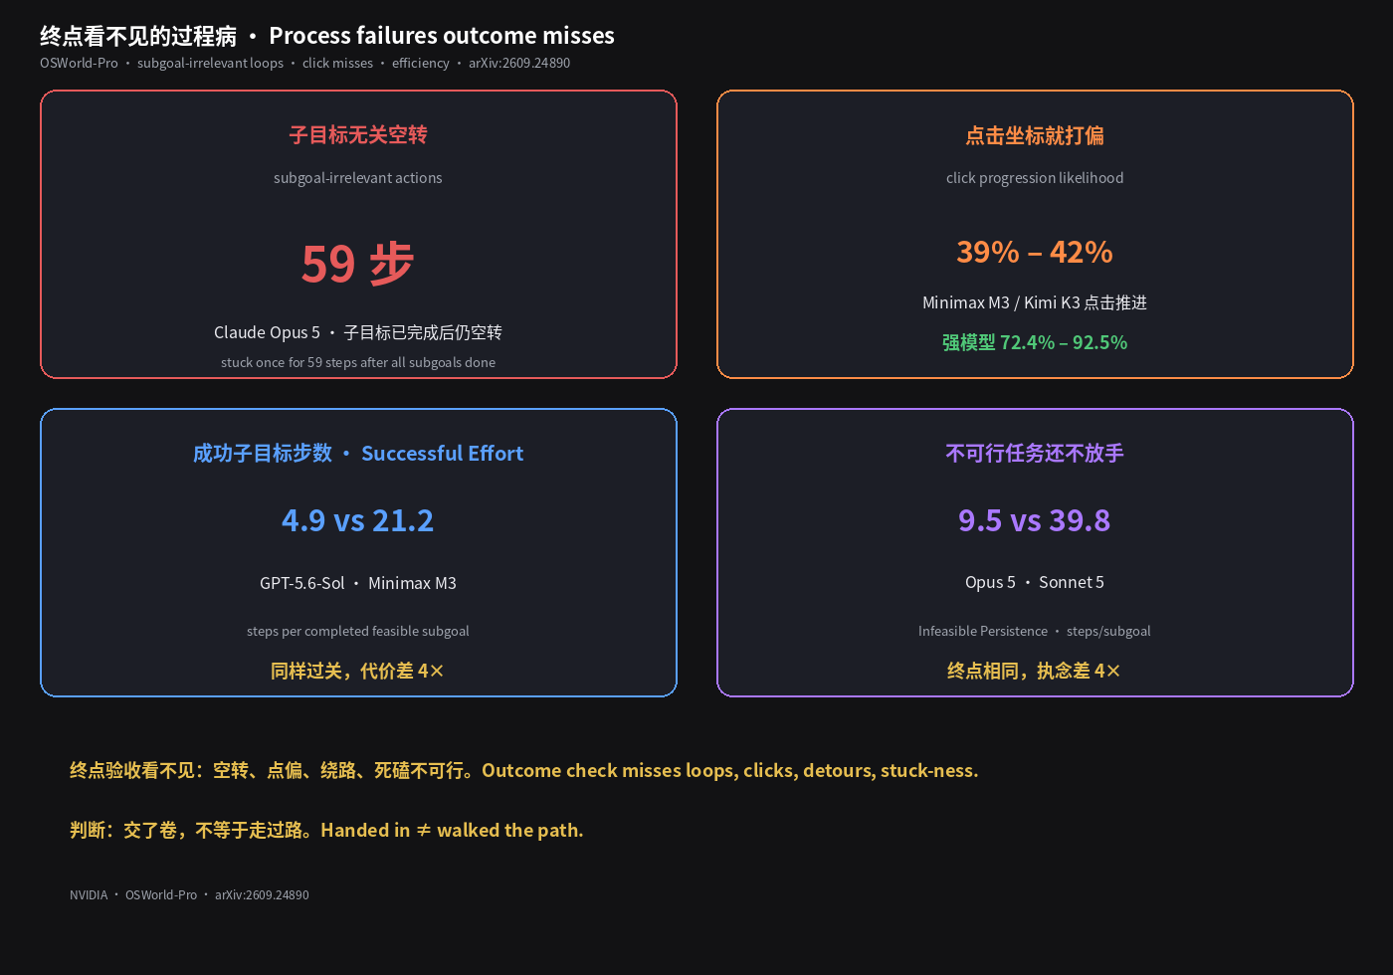Click the title '终点看不见的过程病 · Process failures outcome misses'
This screenshot has height=975, width=1393.
click(x=327, y=36)
